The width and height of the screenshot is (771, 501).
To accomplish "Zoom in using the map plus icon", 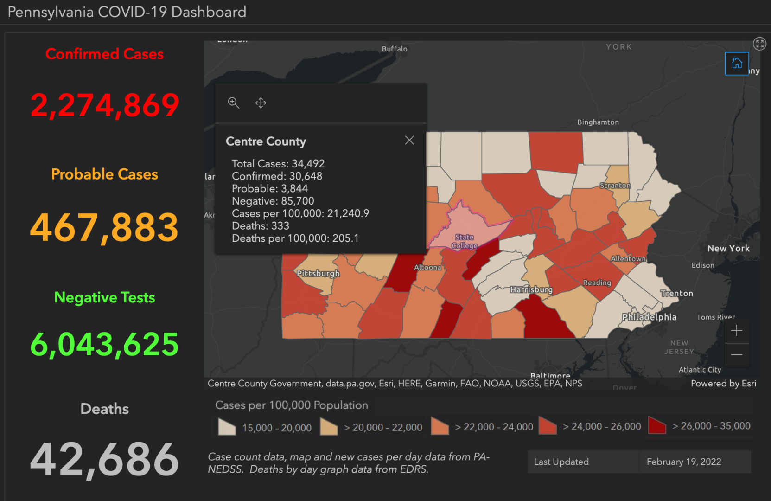I will (737, 331).
